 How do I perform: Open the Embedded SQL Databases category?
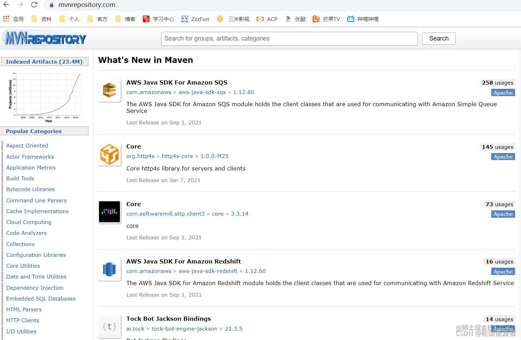tap(41, 298)
